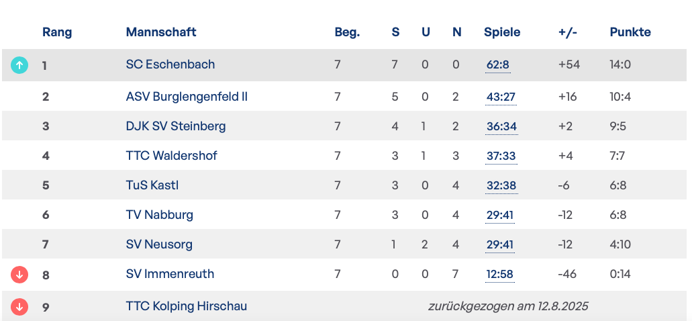Click the promotion up-arrow icon beside SC Eschenbach
Viewport: 692px width, 321px height.
(19, 65)
